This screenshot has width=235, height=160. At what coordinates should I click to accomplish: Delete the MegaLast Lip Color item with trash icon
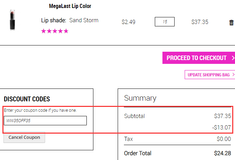[231, 23]
